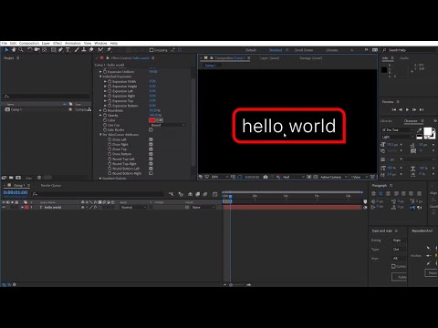Viewport: 438px width, 328px height.
Task: Click the Apply button in Ease panel
Action: [x=400, y=277]
